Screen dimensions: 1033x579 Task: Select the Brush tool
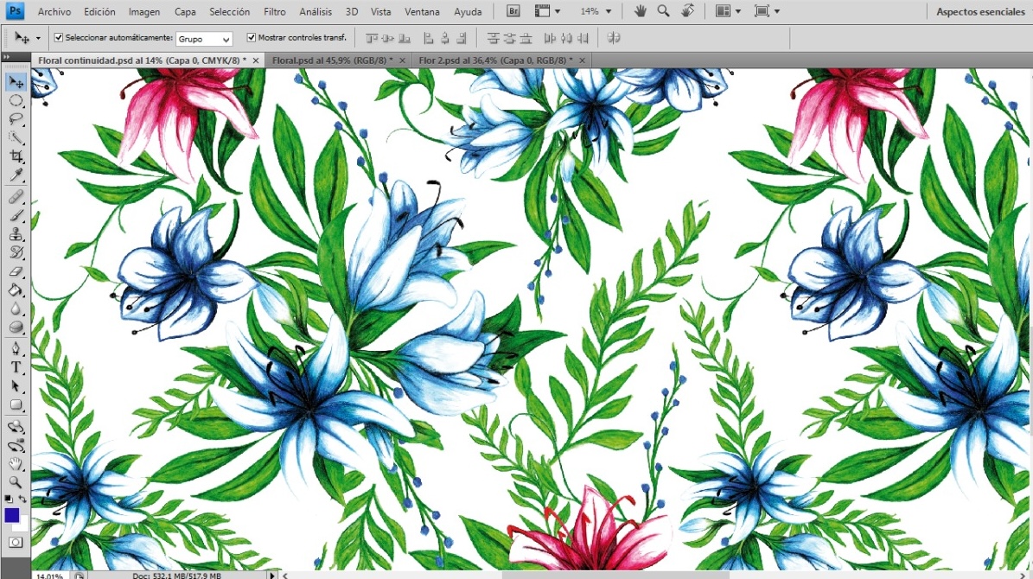click(16, 215)
